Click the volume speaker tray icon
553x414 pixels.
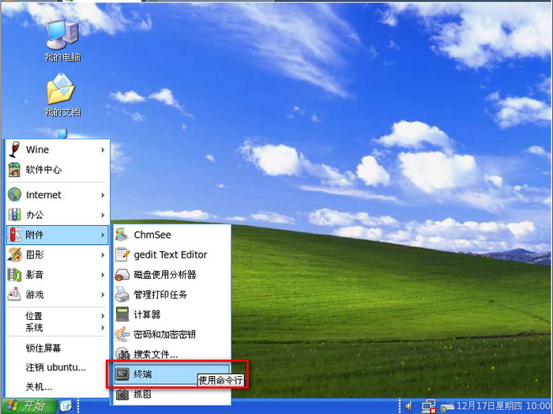point(409,406)
